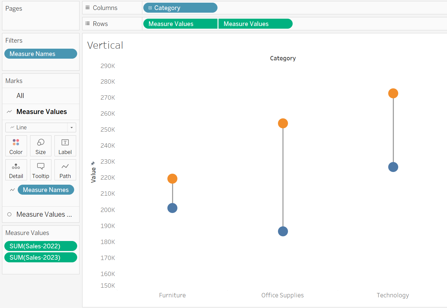Click the Rows shelf icon
Image resolution: width=447 pixels, height=308 pixels.
(88, 23)
